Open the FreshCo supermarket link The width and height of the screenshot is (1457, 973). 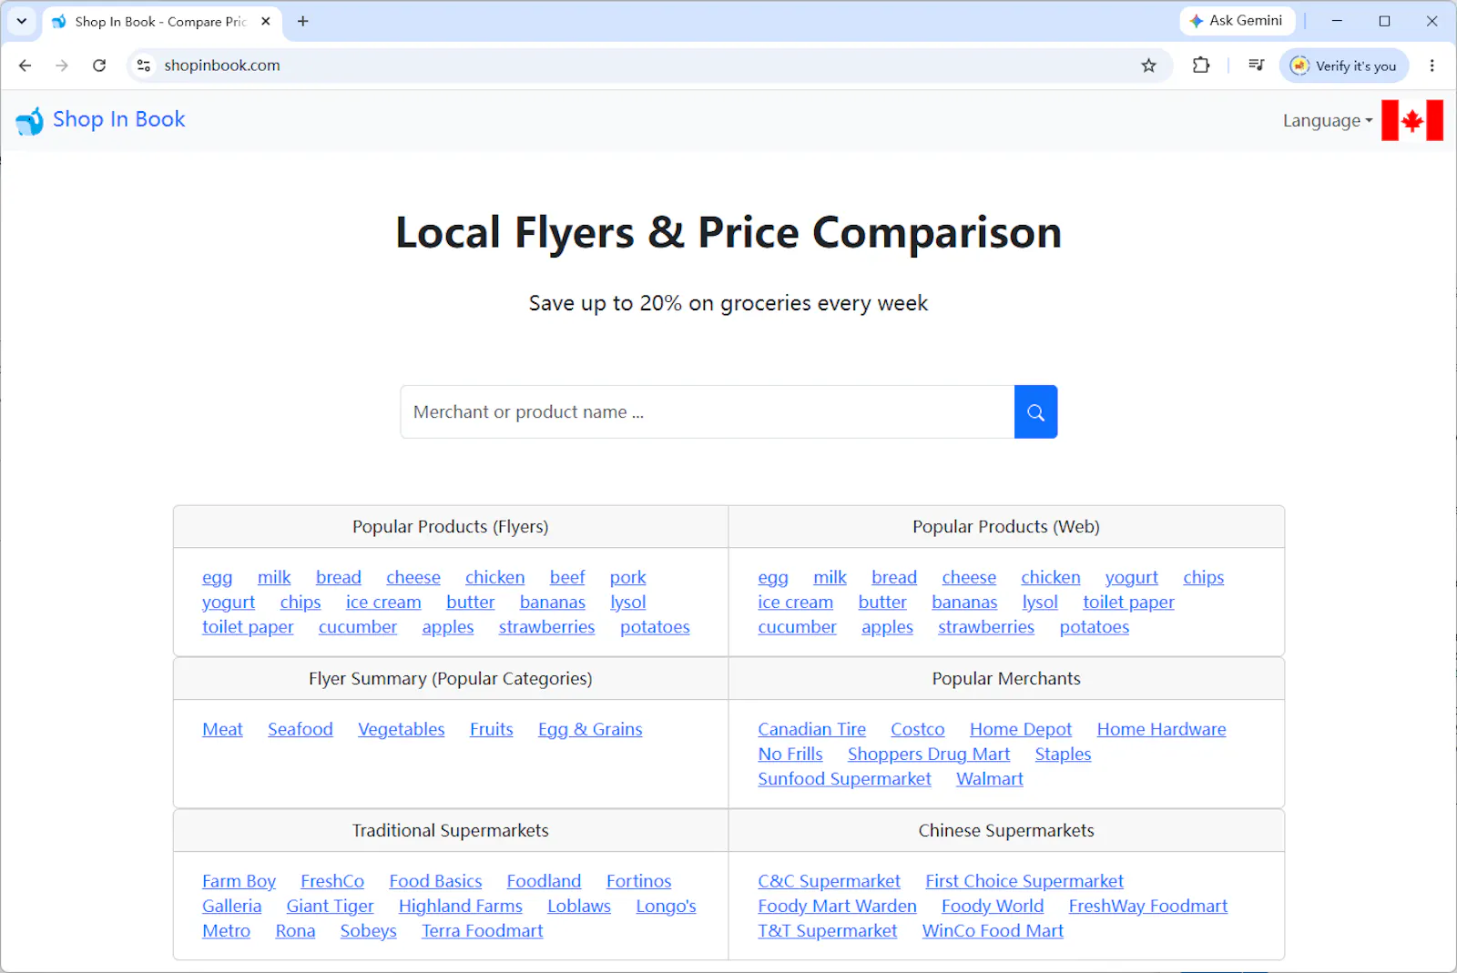click(x=332, y=881)
